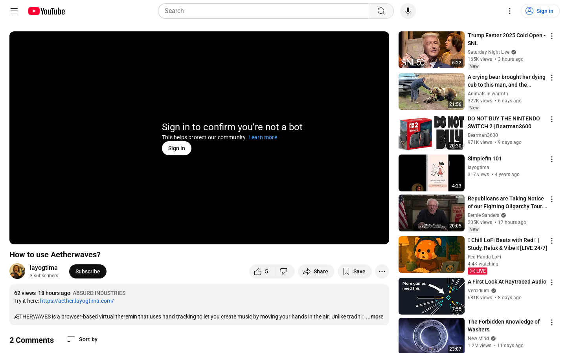The width and height of the screenshot is (566, 353).
Task: Open more actions ellipsis under video
Action: [382, 271]
